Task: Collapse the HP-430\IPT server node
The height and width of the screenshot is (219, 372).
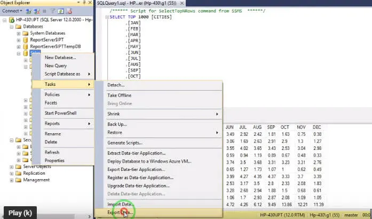Action: pyautogui.click(x=4, y=20)
